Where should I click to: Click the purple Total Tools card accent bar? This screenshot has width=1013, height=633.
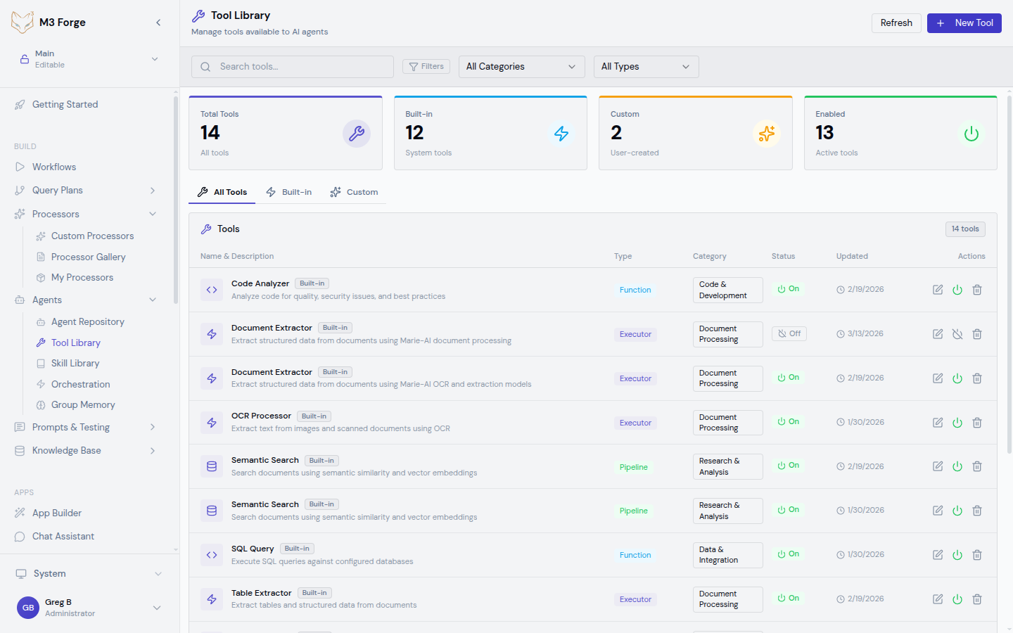click(285, 97)
